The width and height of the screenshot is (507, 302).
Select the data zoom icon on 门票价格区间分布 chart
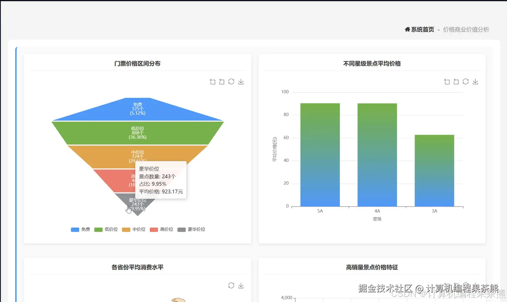pyautogui.click(x=212, y=82)
